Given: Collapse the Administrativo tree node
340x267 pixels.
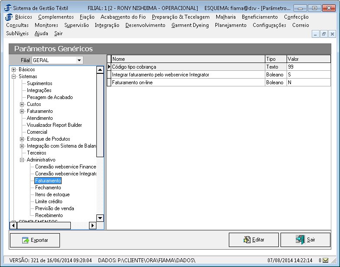Looking at the screenshot, I should coord(22,160).
